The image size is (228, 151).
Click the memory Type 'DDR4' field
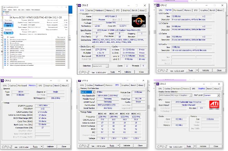[21, 92]
